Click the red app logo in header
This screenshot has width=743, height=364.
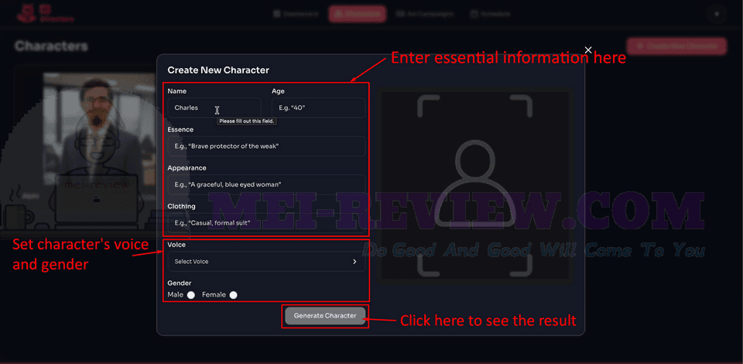click(46, 13)
